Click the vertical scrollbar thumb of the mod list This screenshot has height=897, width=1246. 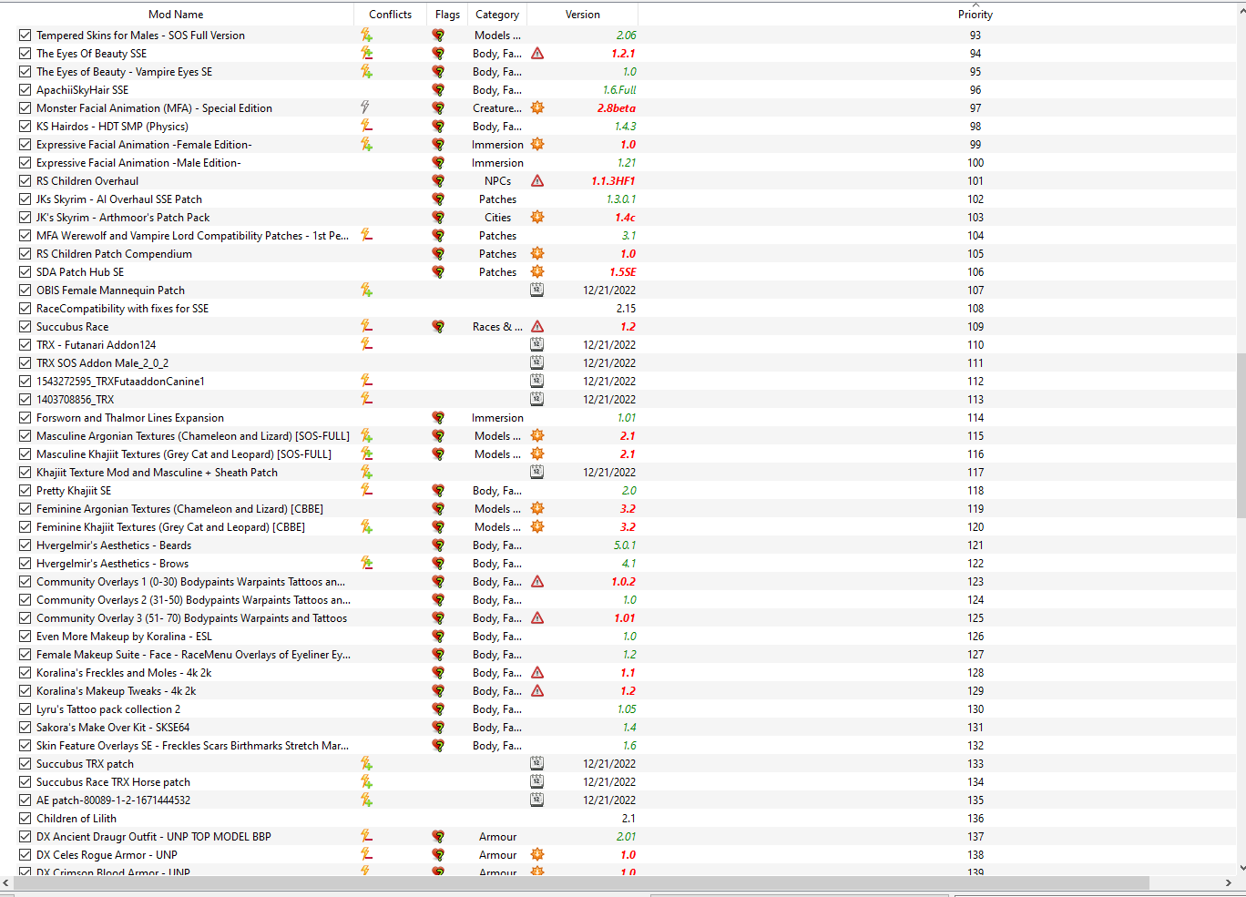[x=1241, y=436]
